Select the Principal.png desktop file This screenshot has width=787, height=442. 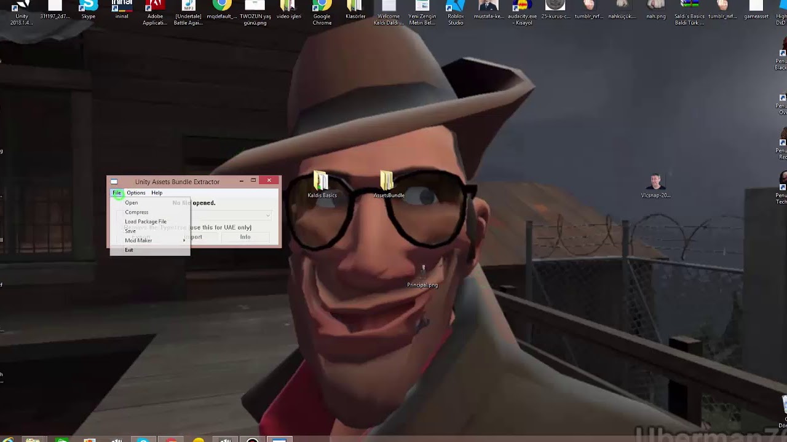pos(422,276)
